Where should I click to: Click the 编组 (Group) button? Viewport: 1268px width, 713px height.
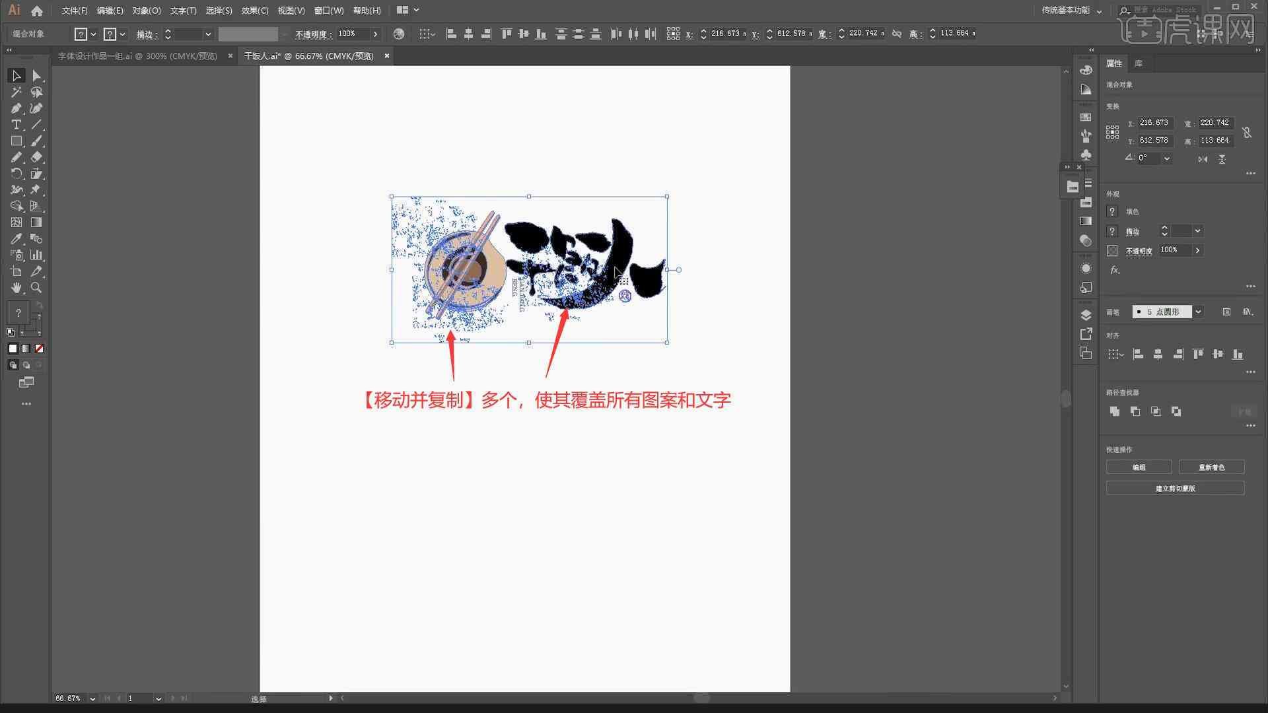[1139, 467]
